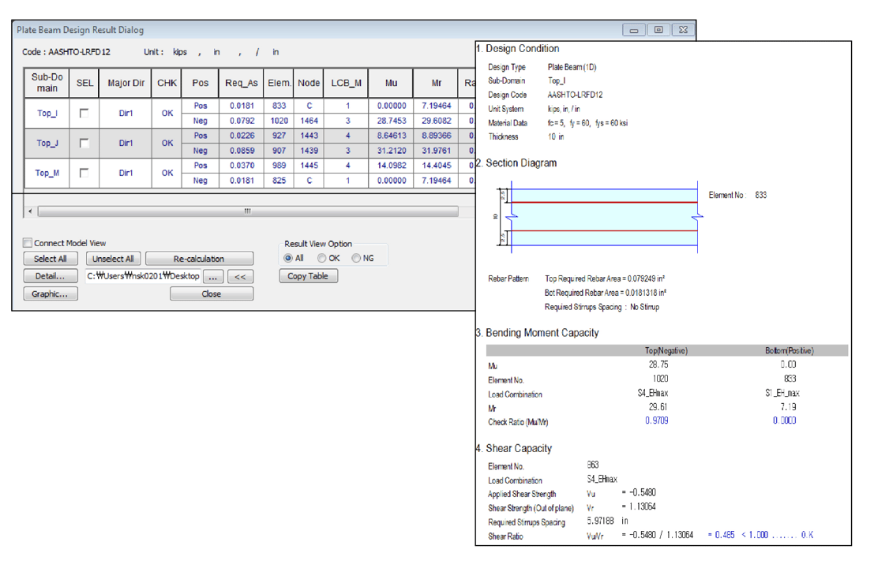Tick the SEL checkbox for Top_M
874x568 pixels.
[84, 173]
